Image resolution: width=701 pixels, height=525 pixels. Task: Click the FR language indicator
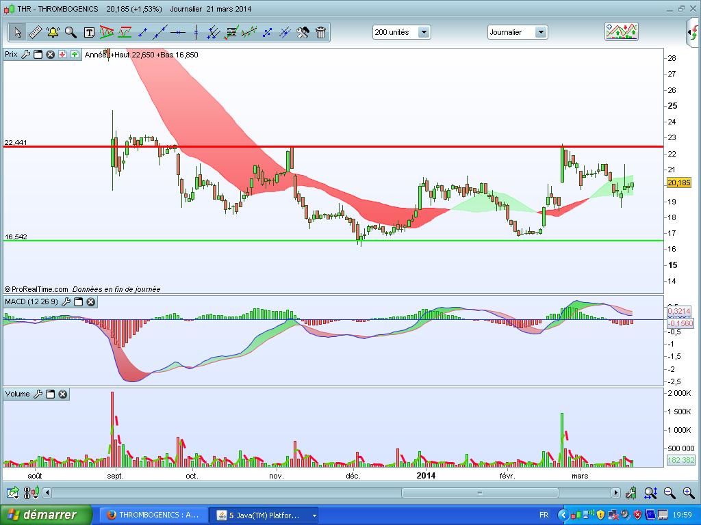[x=544, y=515]
